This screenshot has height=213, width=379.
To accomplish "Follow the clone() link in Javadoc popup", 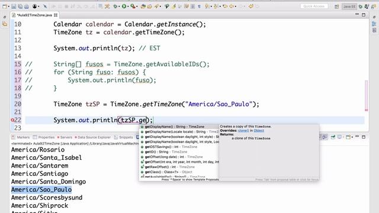I will point(243,131).
